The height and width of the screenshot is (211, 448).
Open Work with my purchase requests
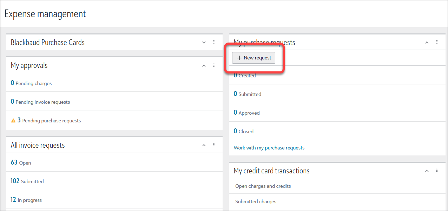click(x=269, y=148)
